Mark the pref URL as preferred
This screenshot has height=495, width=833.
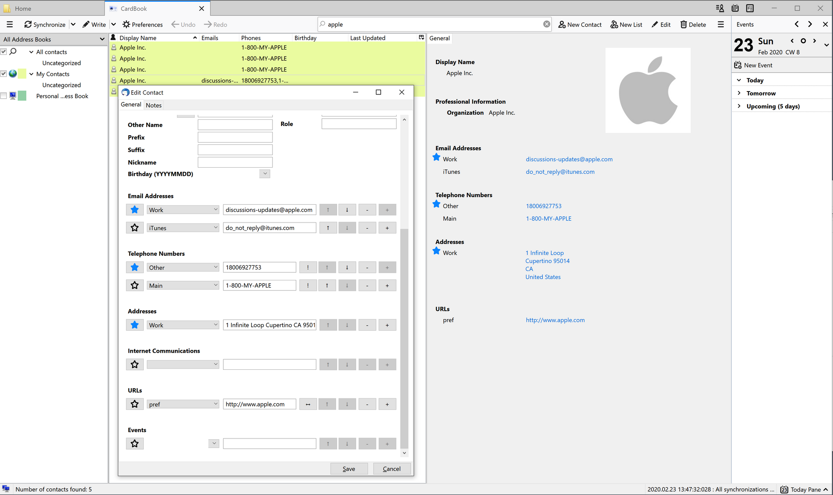135,404
